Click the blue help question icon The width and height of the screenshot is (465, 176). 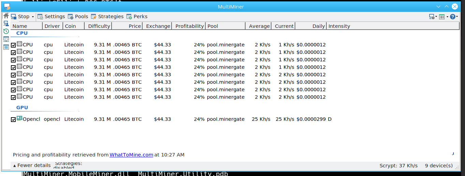point(453,17)
